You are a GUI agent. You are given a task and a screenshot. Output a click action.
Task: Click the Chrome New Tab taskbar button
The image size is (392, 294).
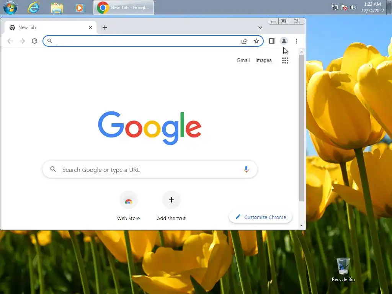coord(124,8)
